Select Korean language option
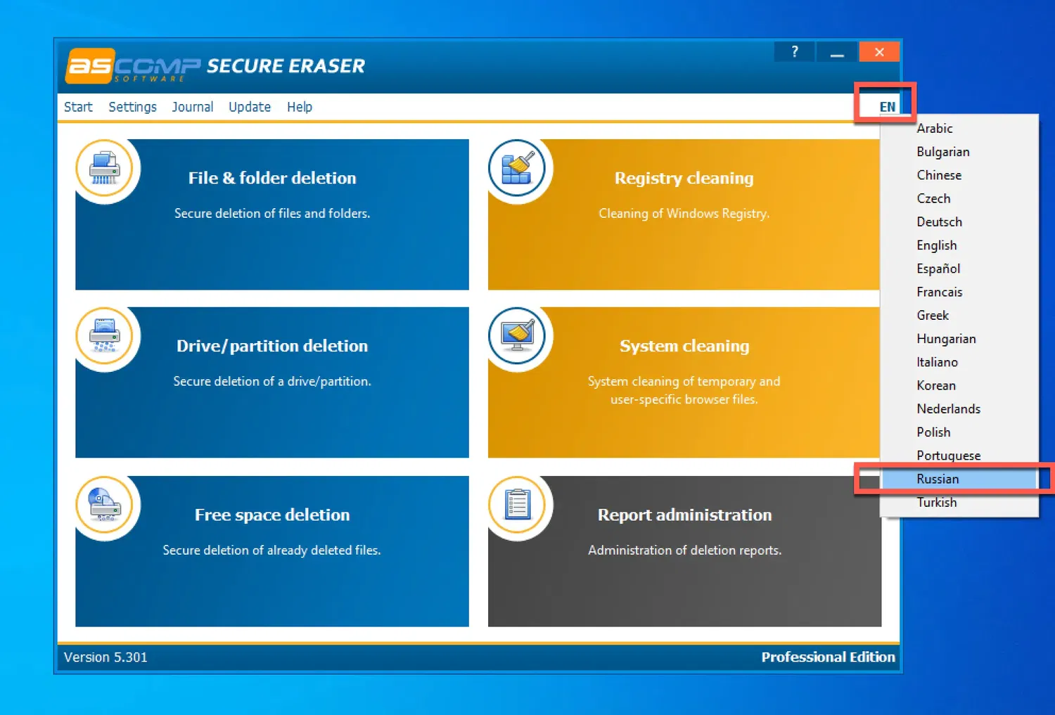This screenshot has width=1055, height=715. tap(935, 385)
